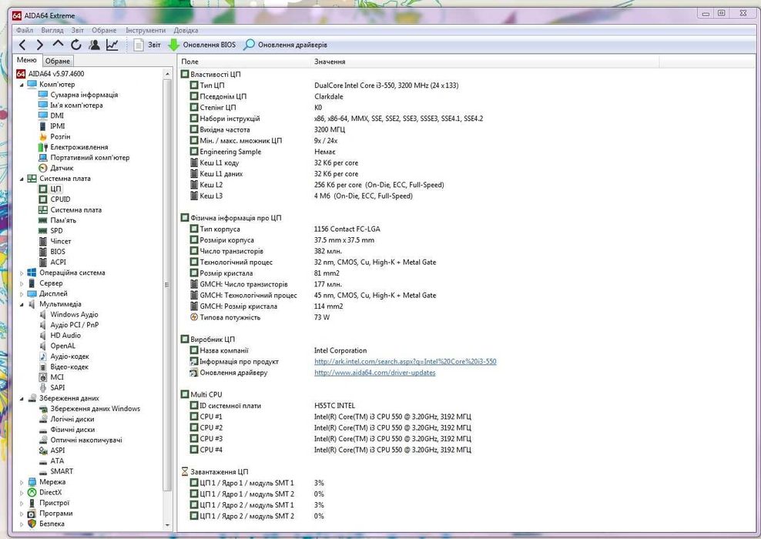Open HD Audio tree item

click(x=65, y=335)
